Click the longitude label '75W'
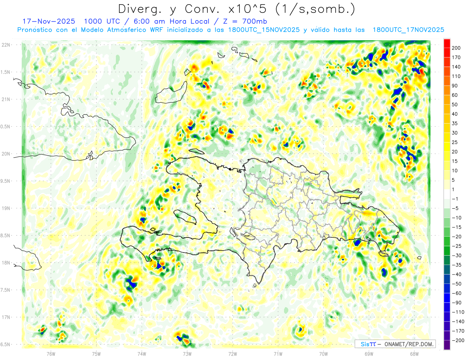Screen dimensions: 465x359 click(96, 354)
